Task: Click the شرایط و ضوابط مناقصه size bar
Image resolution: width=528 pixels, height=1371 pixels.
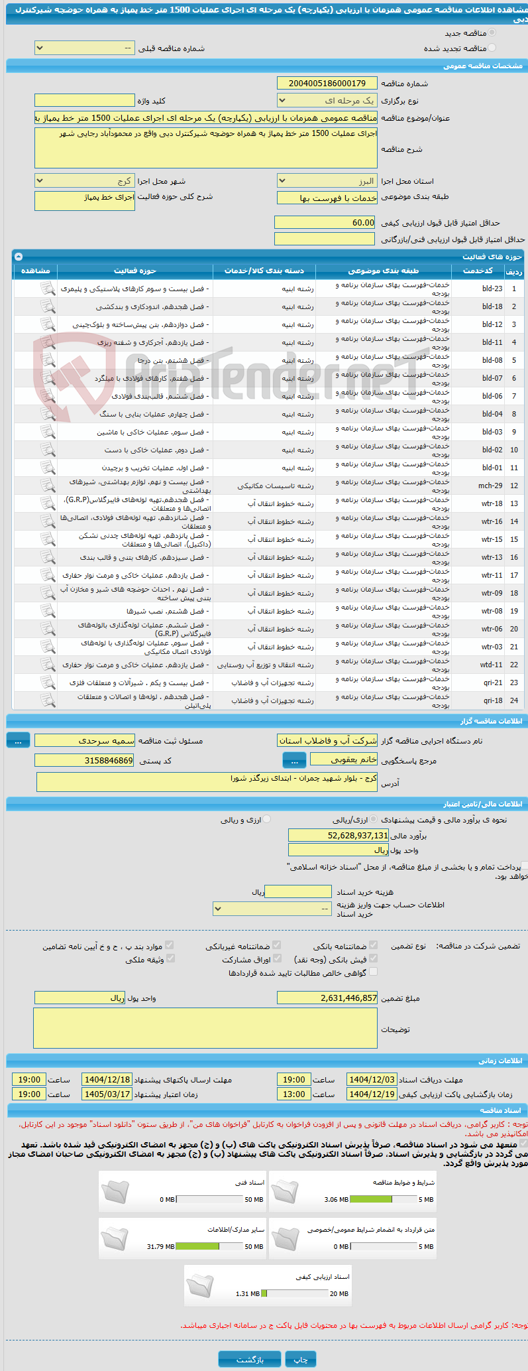Action: [384, 1199]
